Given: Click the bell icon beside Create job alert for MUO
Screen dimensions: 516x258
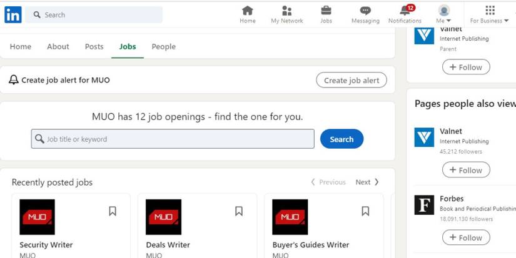Looking at the screenshot, I should tap(14, 80).
